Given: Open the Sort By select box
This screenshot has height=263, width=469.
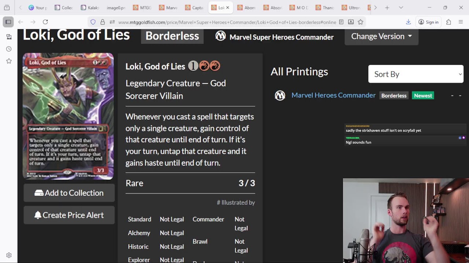Looking at the screenshot, I should point(416,74).
